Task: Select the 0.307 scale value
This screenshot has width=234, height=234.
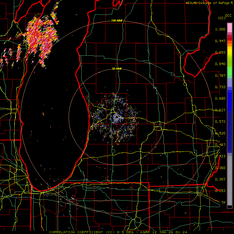Action: coord(220,179)
